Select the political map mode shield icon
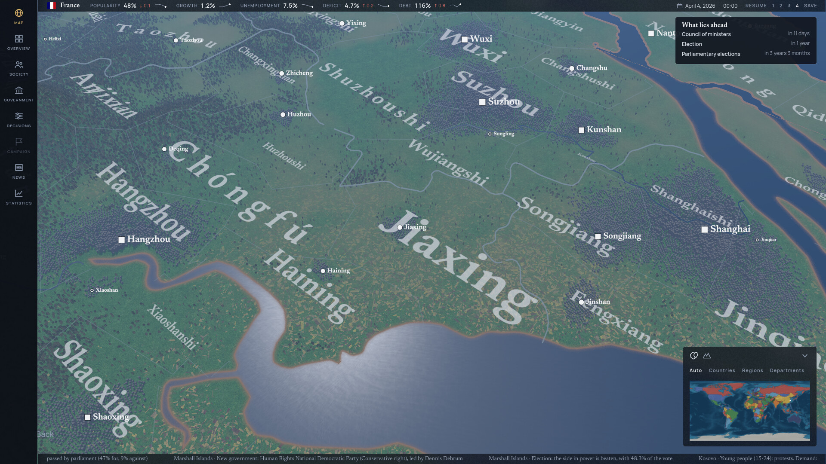 693,356
